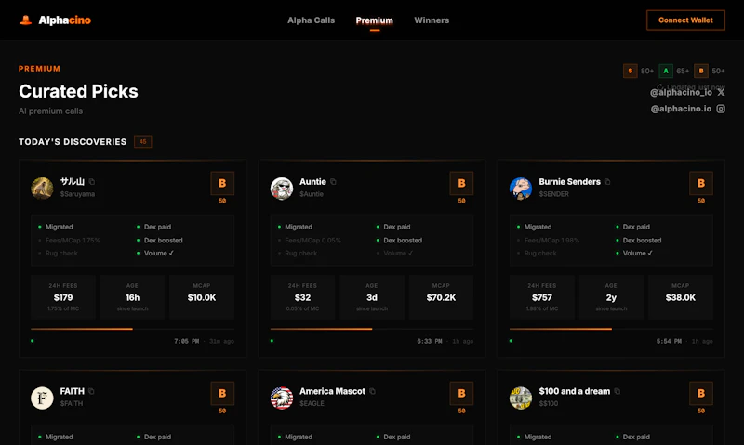Click Fees/MCap 1.98% on Burnie Senders card

(x=551, y=241)
